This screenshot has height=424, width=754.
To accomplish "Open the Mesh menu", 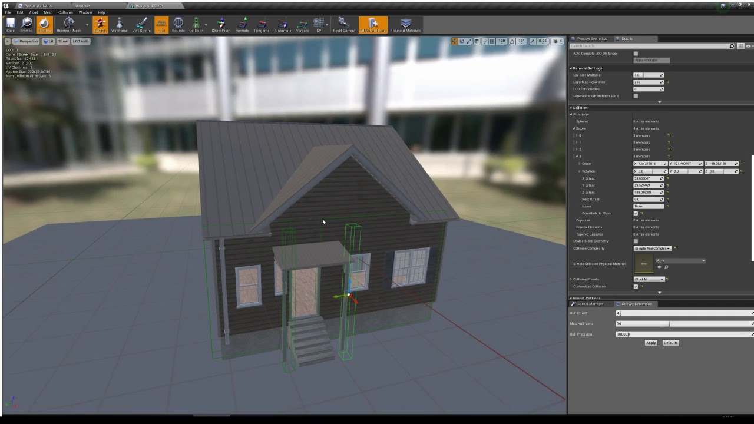I will [x=48, y=12].
